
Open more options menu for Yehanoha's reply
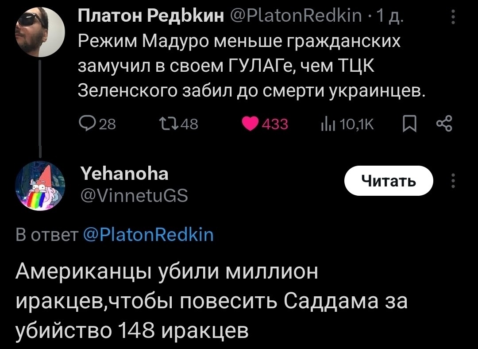click(x=453, y=181)
